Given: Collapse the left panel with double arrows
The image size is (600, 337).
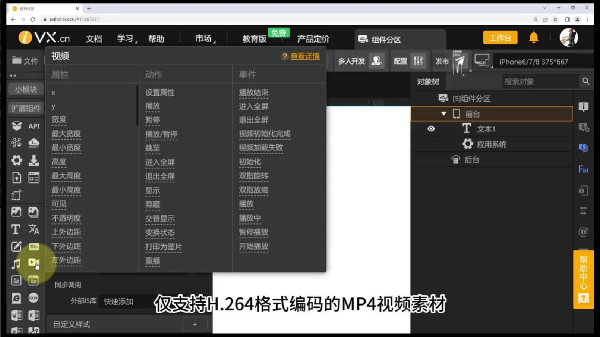Looking at the screenshot, I should [13, 75].
